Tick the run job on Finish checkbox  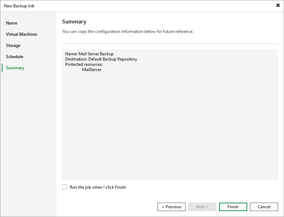[65, 187]
